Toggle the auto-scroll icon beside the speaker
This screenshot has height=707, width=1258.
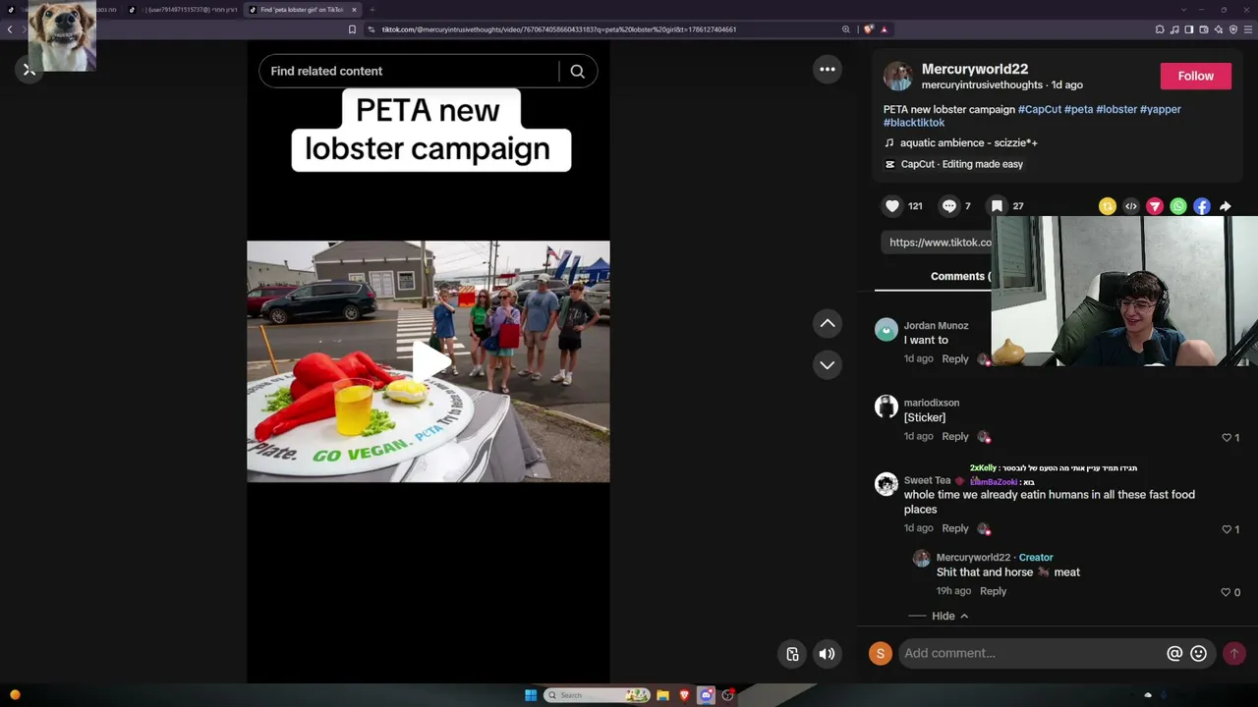click(x=792, y=654)
